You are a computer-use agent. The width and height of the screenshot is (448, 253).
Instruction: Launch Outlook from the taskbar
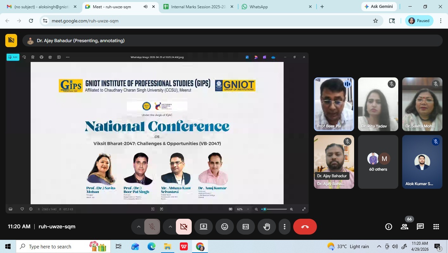point(135,246)
